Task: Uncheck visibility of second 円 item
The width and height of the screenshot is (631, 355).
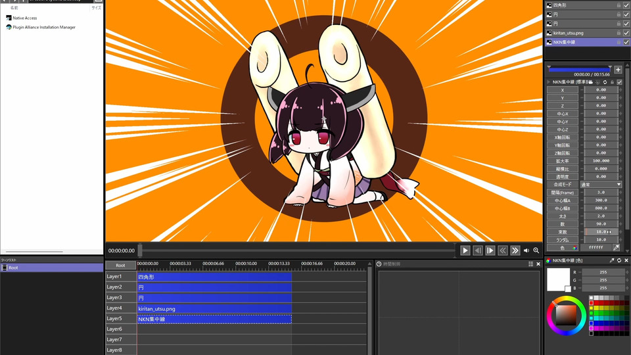Action: tap(626, 24)
